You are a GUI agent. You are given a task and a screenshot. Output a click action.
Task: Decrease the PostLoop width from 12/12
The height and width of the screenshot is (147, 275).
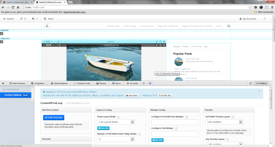(44, 45)
